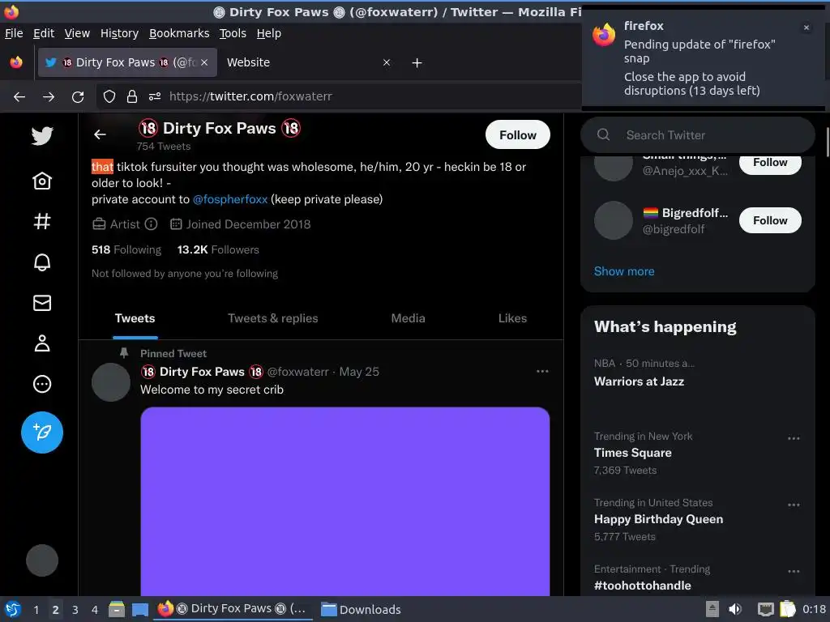Viewport: 830px width, 622px height.
Task: Select the Tweets profile tab
Action: pos(135,318)
